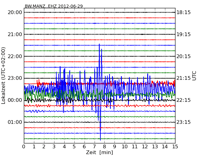The height and width of the screenshot is (159, 199).
Task: Click x-axis tick label 1
Action: pos(34,146)
